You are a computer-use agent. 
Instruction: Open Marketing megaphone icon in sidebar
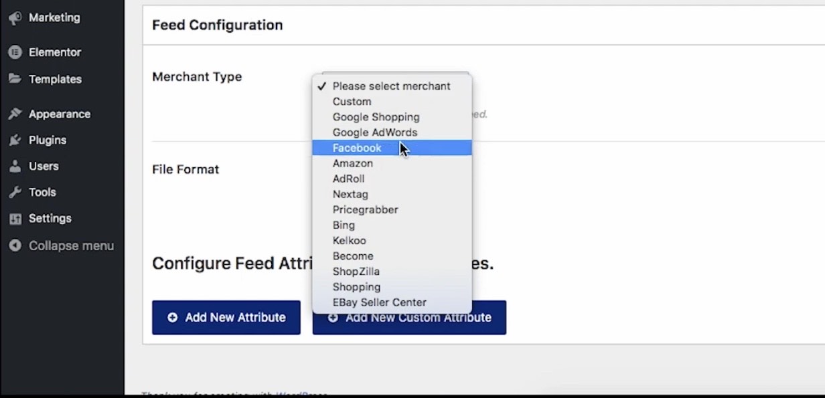15,18
